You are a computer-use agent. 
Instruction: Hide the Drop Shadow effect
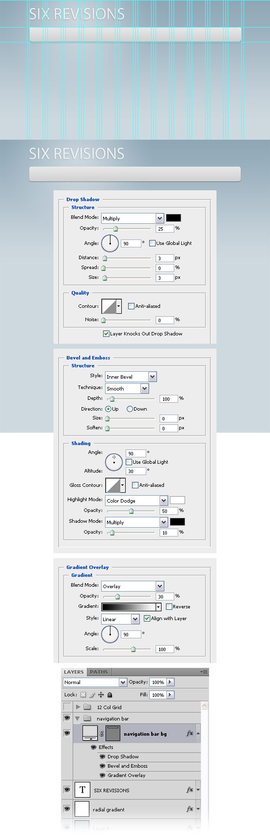tap(103, 756)
